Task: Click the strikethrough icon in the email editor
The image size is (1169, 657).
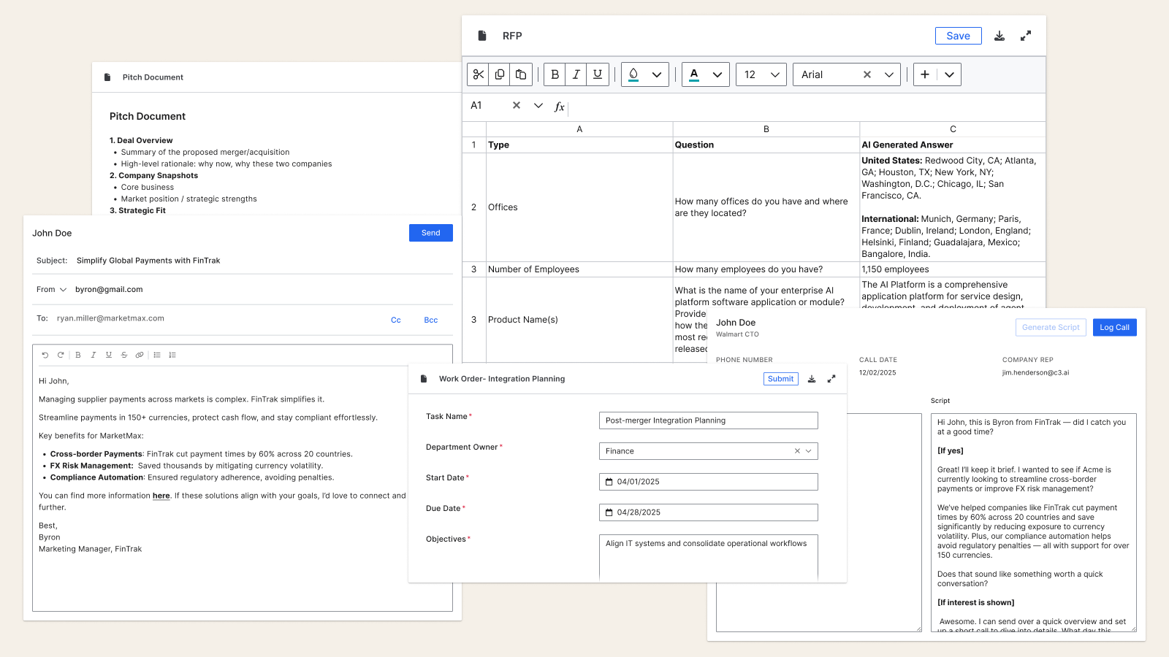Action: 124,355
